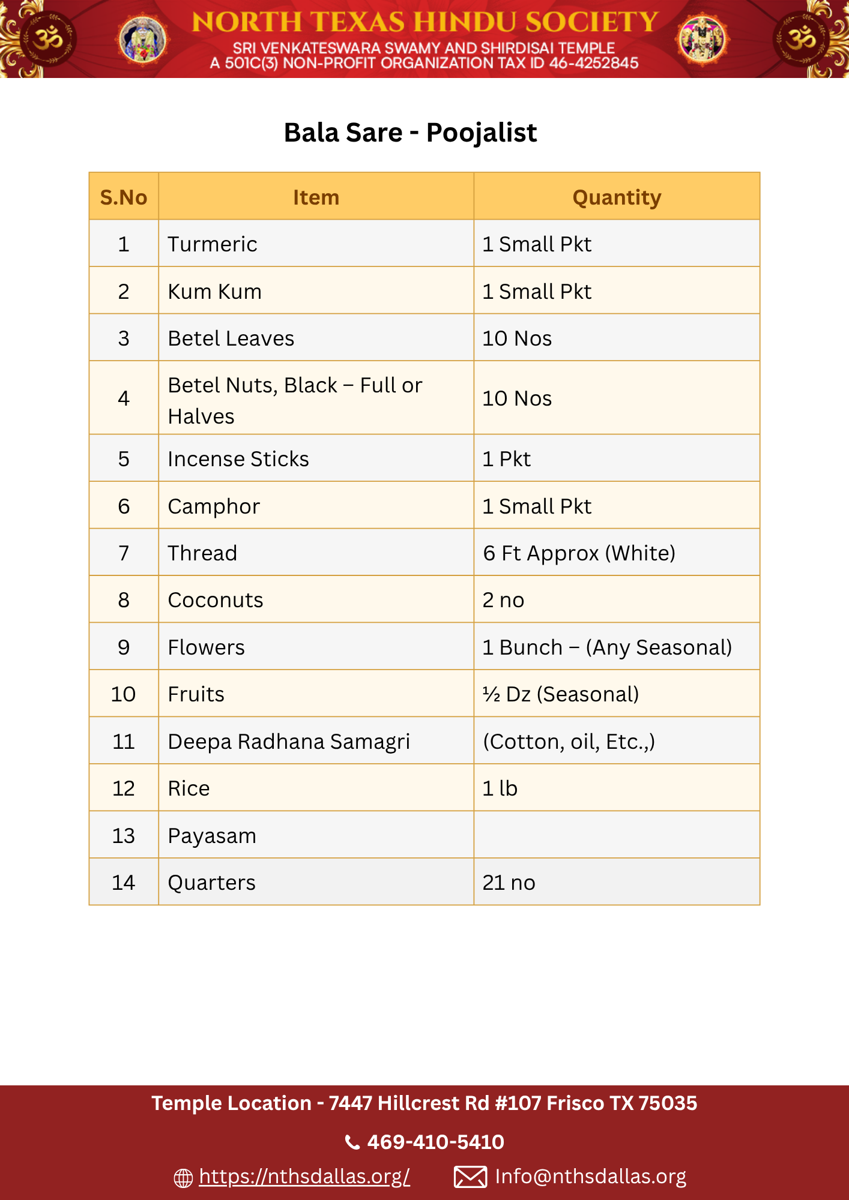Click the envelope icon beside the email address
The image size is (849, 1200).
(x=470, y=1177)
